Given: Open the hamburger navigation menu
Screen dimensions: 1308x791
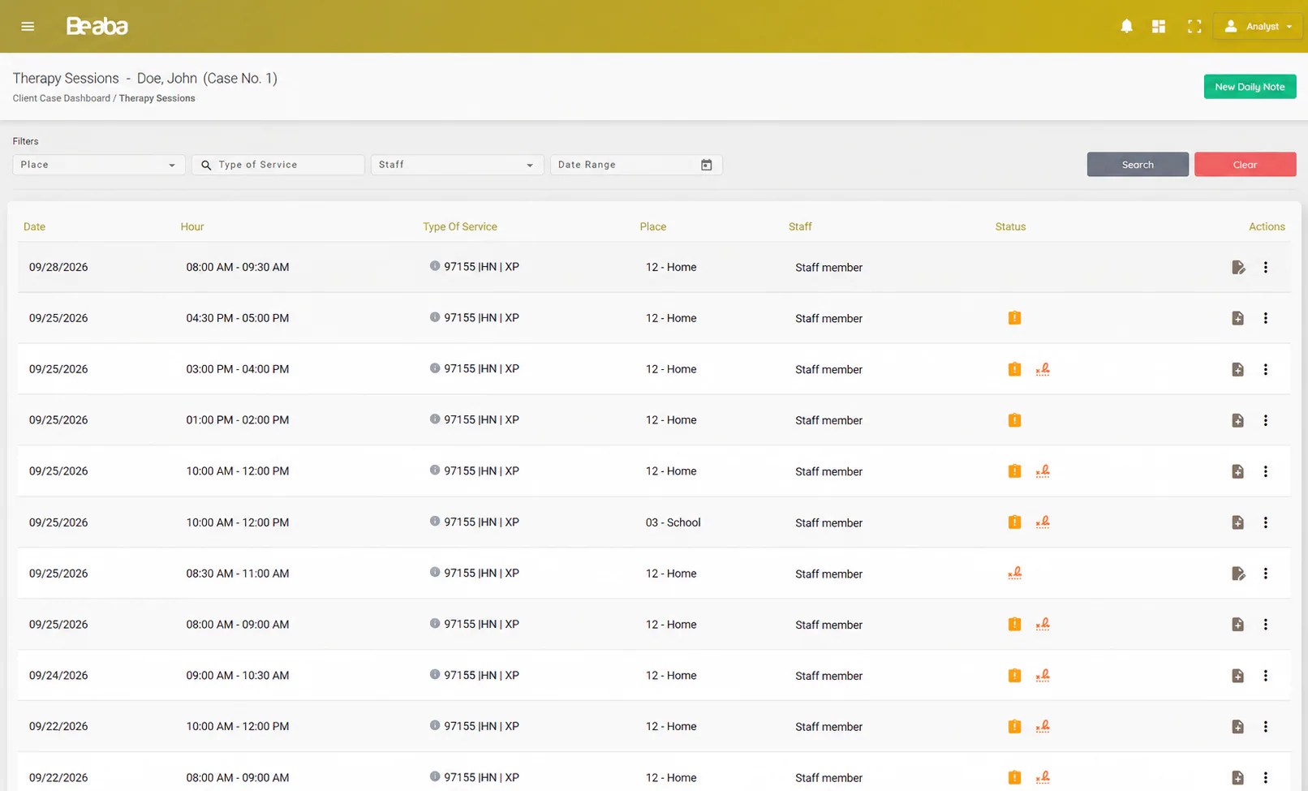Looking at the screenshot, I should click(x=28, y=26).
